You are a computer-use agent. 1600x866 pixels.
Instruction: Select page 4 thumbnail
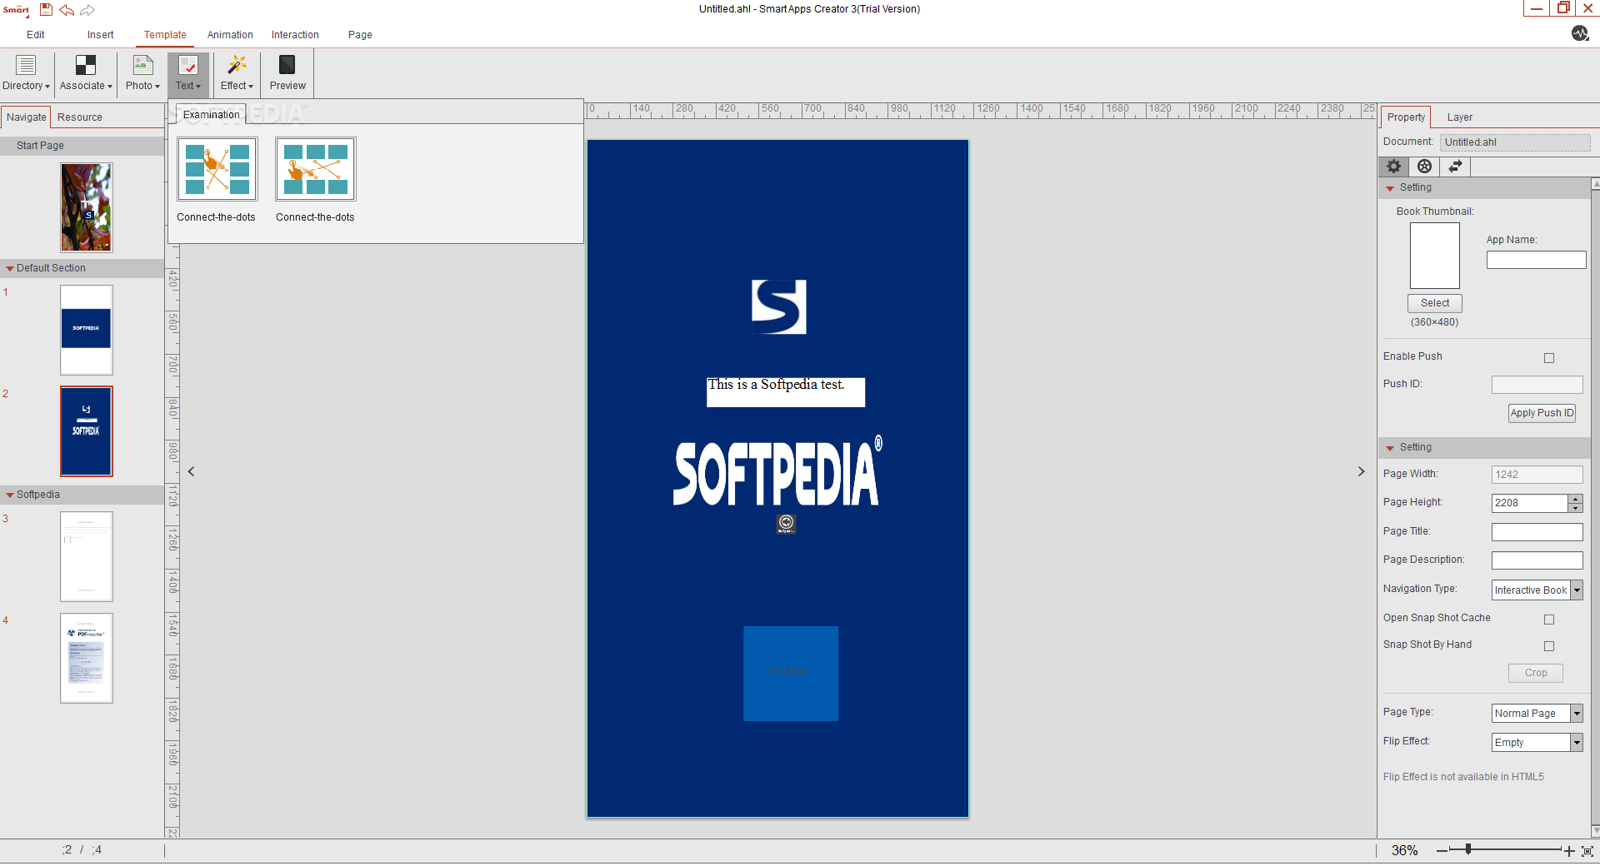[87, 658]
